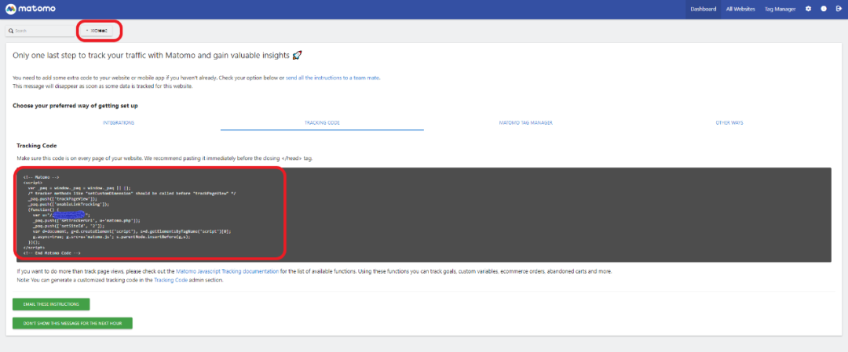Click the 'Tracking Code' heading text

point(37,146)
